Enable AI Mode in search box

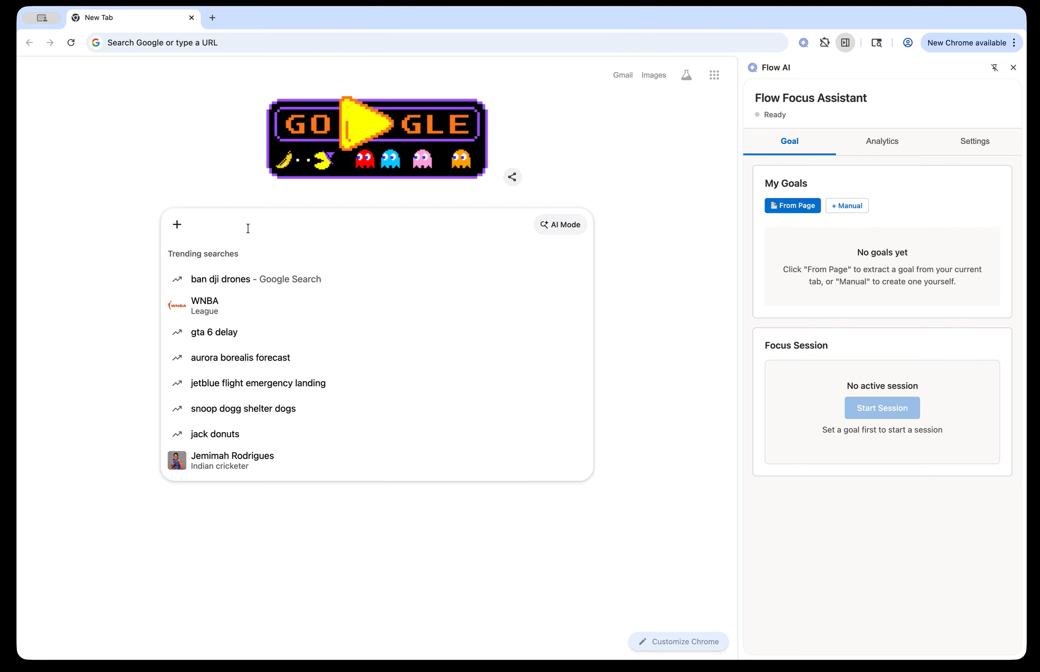[x=560, y=225]
